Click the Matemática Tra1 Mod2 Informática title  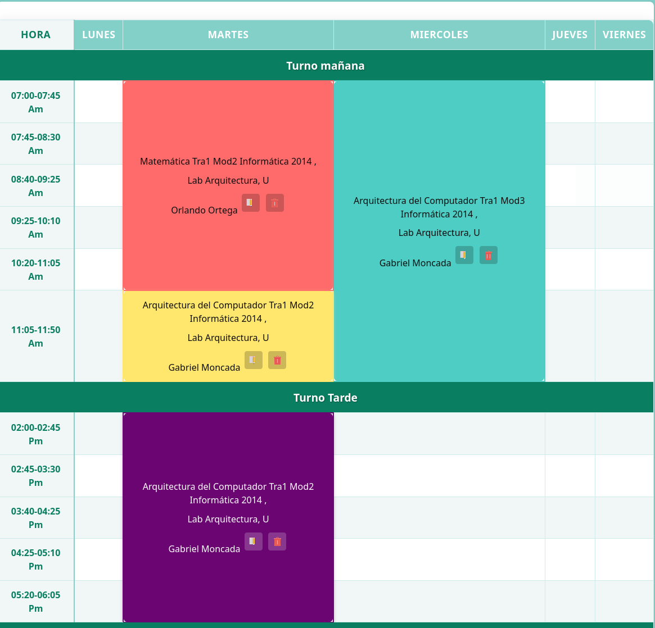pyautogui.click(x=228, y=161)
